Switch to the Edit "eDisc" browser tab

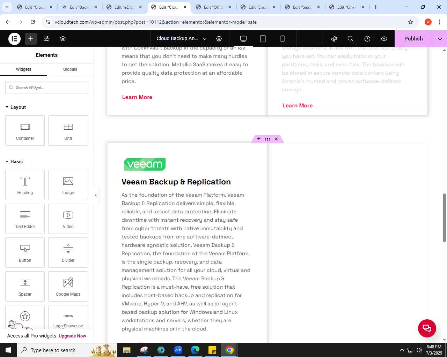tap(124, 7)
